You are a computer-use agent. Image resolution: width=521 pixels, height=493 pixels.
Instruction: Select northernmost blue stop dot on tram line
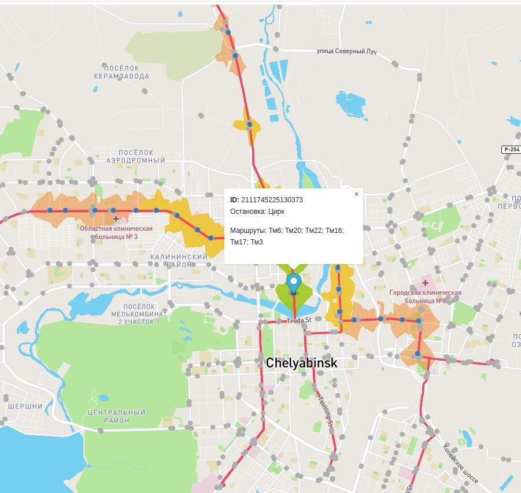228,32
